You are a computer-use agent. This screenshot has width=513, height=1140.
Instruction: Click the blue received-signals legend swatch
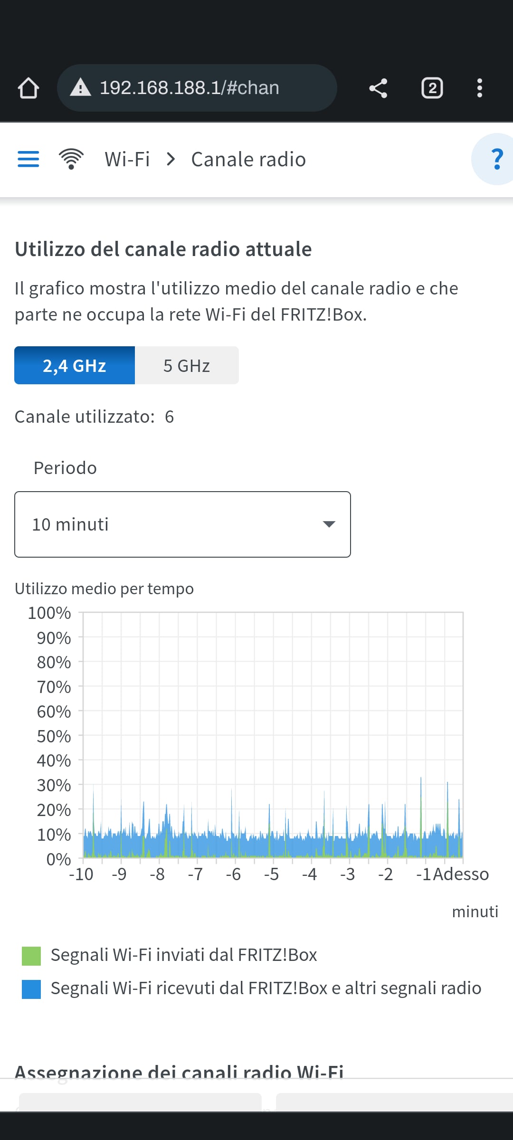[x=31, y=989]
